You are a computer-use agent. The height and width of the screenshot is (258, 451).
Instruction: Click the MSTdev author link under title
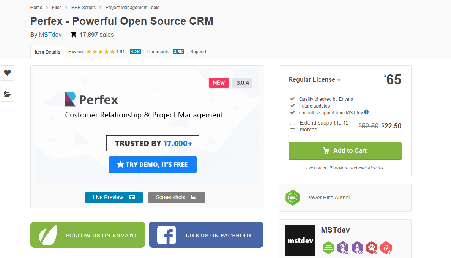pos(50,35)
